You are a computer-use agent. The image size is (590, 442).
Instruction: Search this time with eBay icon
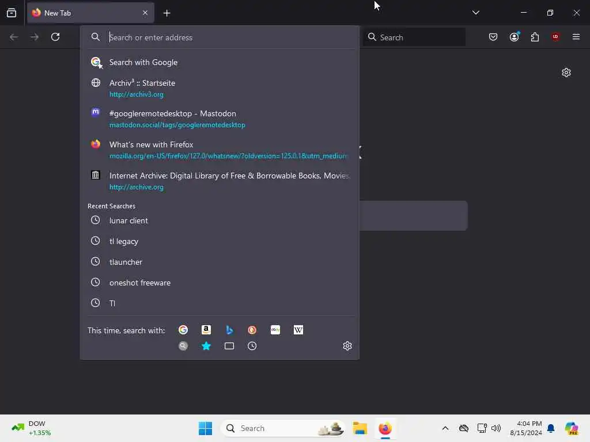point(275,330)
